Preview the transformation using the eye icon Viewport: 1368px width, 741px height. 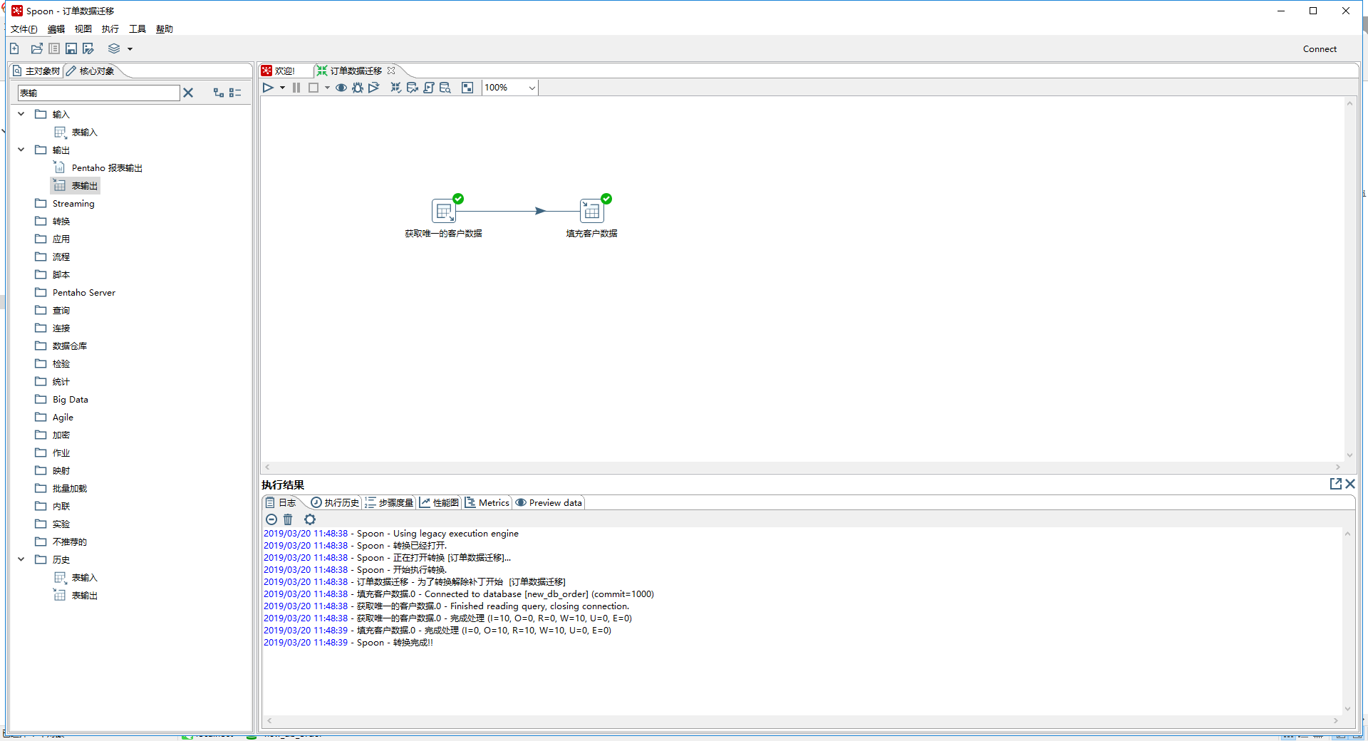[341, 88]
